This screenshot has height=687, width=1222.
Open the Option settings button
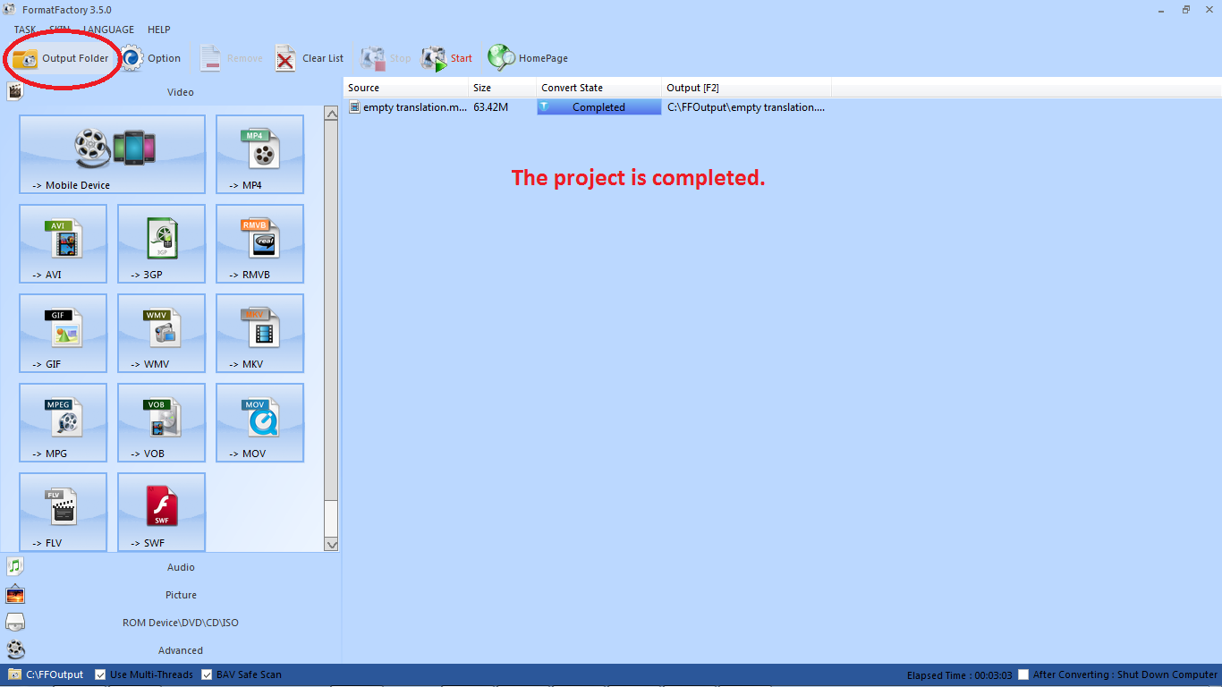pyautogui.click(x=151, y=58)
